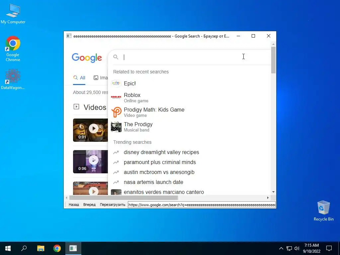The image size is (340, 255).
Task: Click the search magnifier icon in search box
Action: [116, 57]
